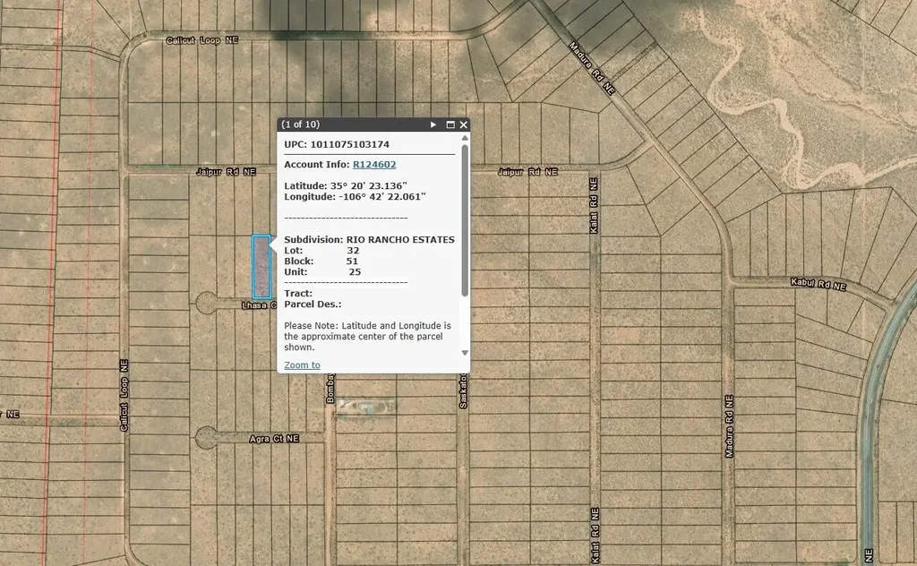This screenshot has height=566, width=917.
Task: Open account info link R124602
Action: click(374, 165)
